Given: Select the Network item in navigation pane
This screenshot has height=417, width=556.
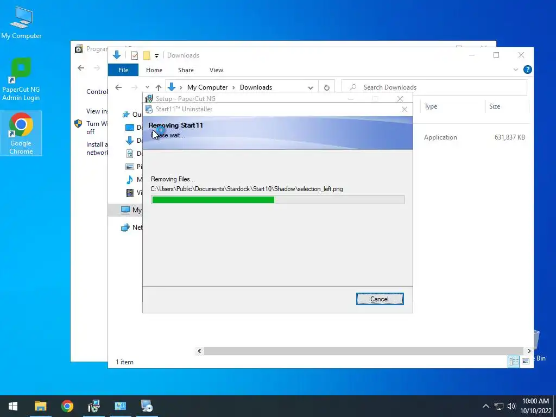Looking at the screenshot, I should tap(131, 228).
